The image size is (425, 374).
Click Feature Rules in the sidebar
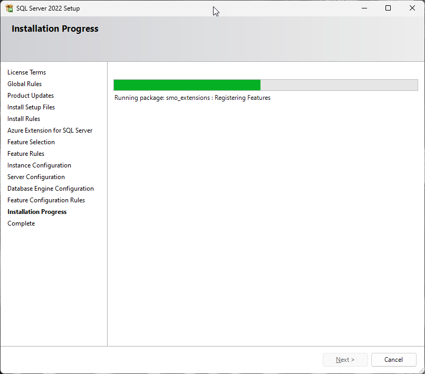click(x=26, y=154)
